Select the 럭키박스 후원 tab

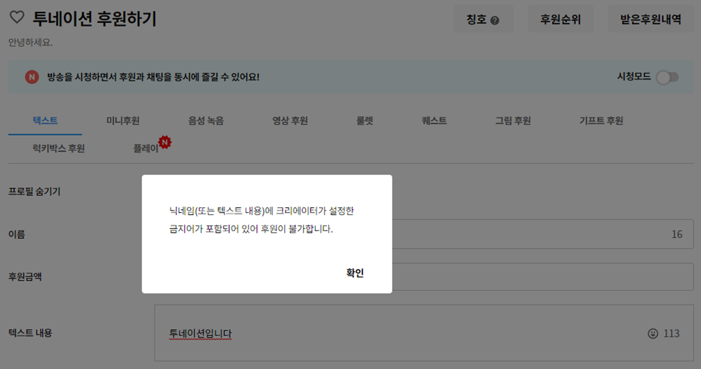pos(59,148)
